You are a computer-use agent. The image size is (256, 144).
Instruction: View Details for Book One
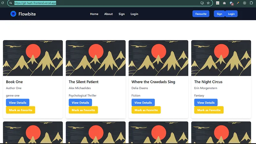pos(18,103)
